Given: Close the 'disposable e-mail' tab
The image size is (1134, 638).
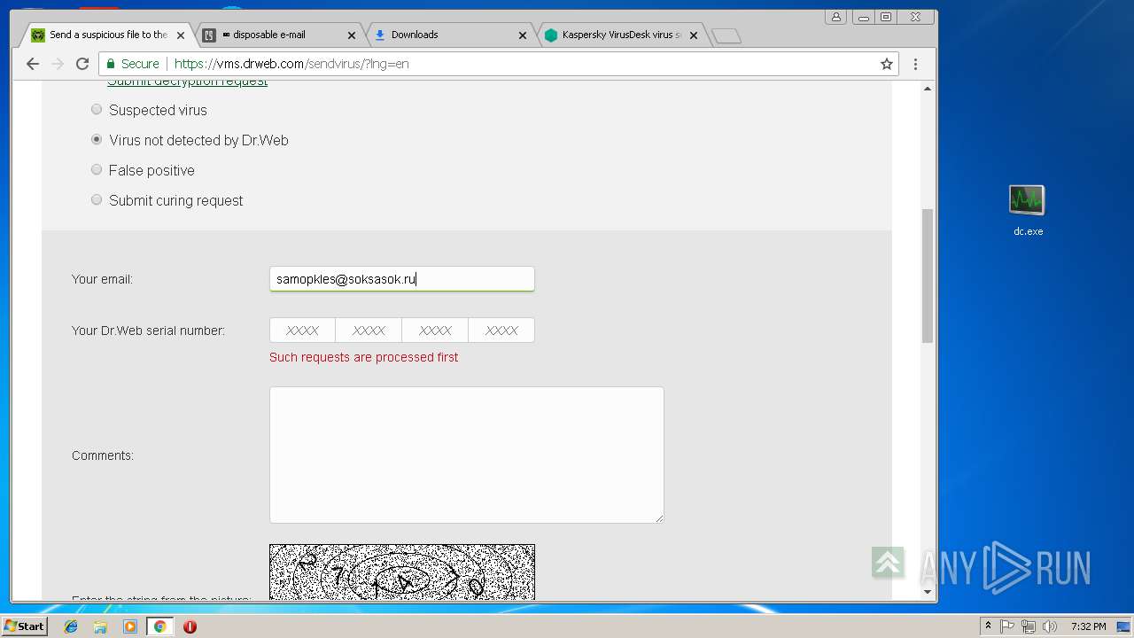Looking at the screenshot, I should pyautogui.click(x=352, y=35).
